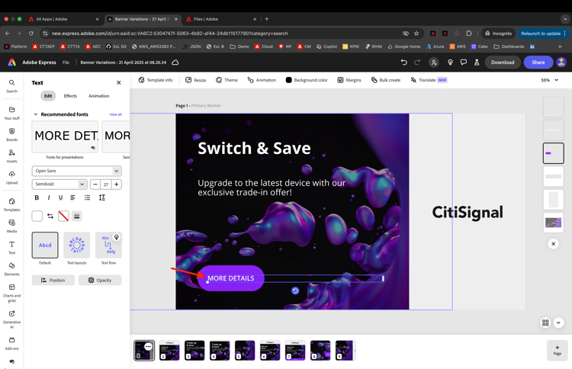Click Relaunch to update button
This screenshot has height=369, width=572.
(x=543, y=34)
